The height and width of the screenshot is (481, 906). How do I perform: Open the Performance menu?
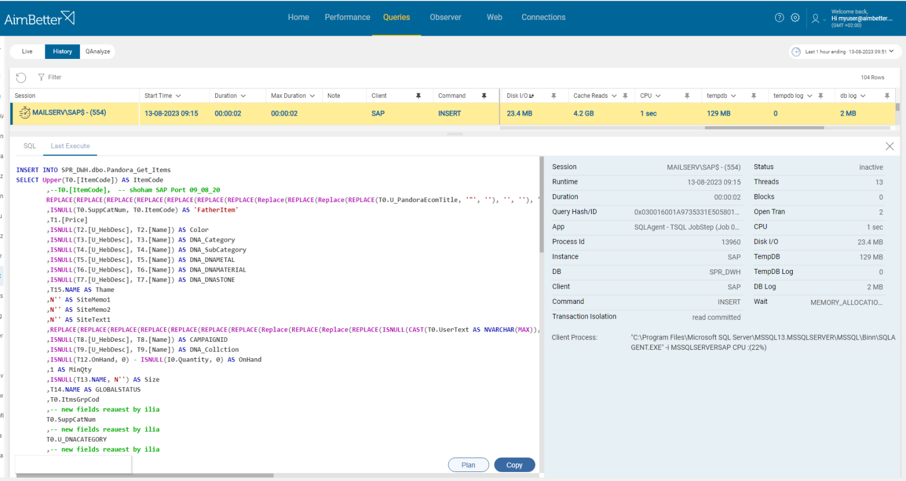pyautogui.click(x=347, y=18)
